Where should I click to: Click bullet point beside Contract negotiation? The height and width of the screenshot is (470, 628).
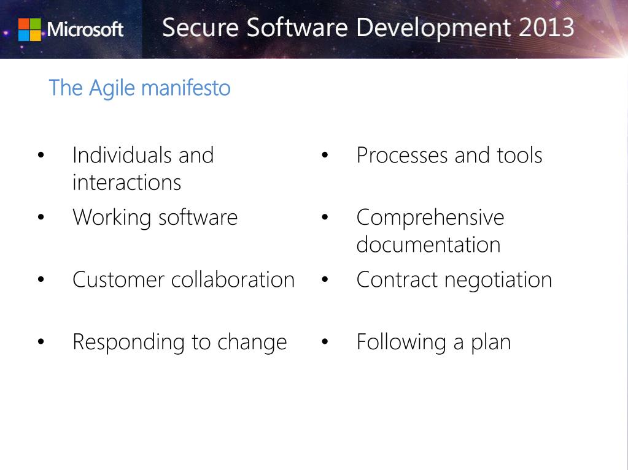tap(325, 280)
